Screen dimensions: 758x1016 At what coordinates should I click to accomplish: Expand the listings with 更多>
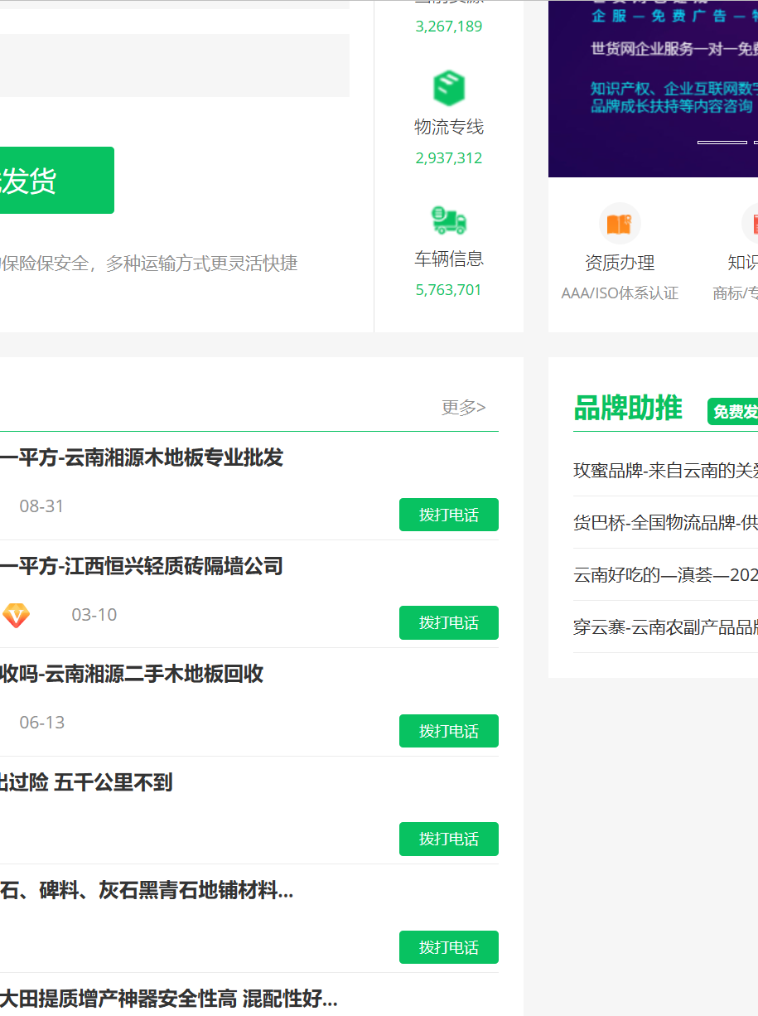pyautogui.click(x=463, y=407)
